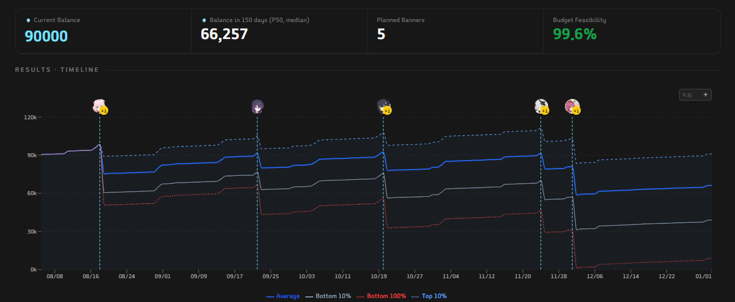Click the e.g. input field above chart
This screenshot has width=735, height=302.
690,94
